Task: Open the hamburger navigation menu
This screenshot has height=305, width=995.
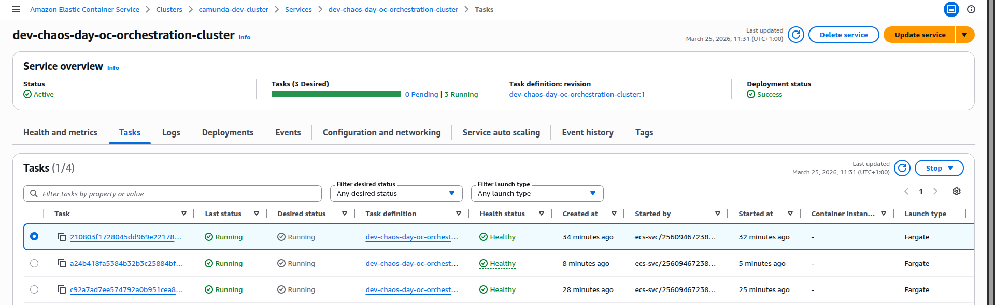Action: click(x=16, y=9)
